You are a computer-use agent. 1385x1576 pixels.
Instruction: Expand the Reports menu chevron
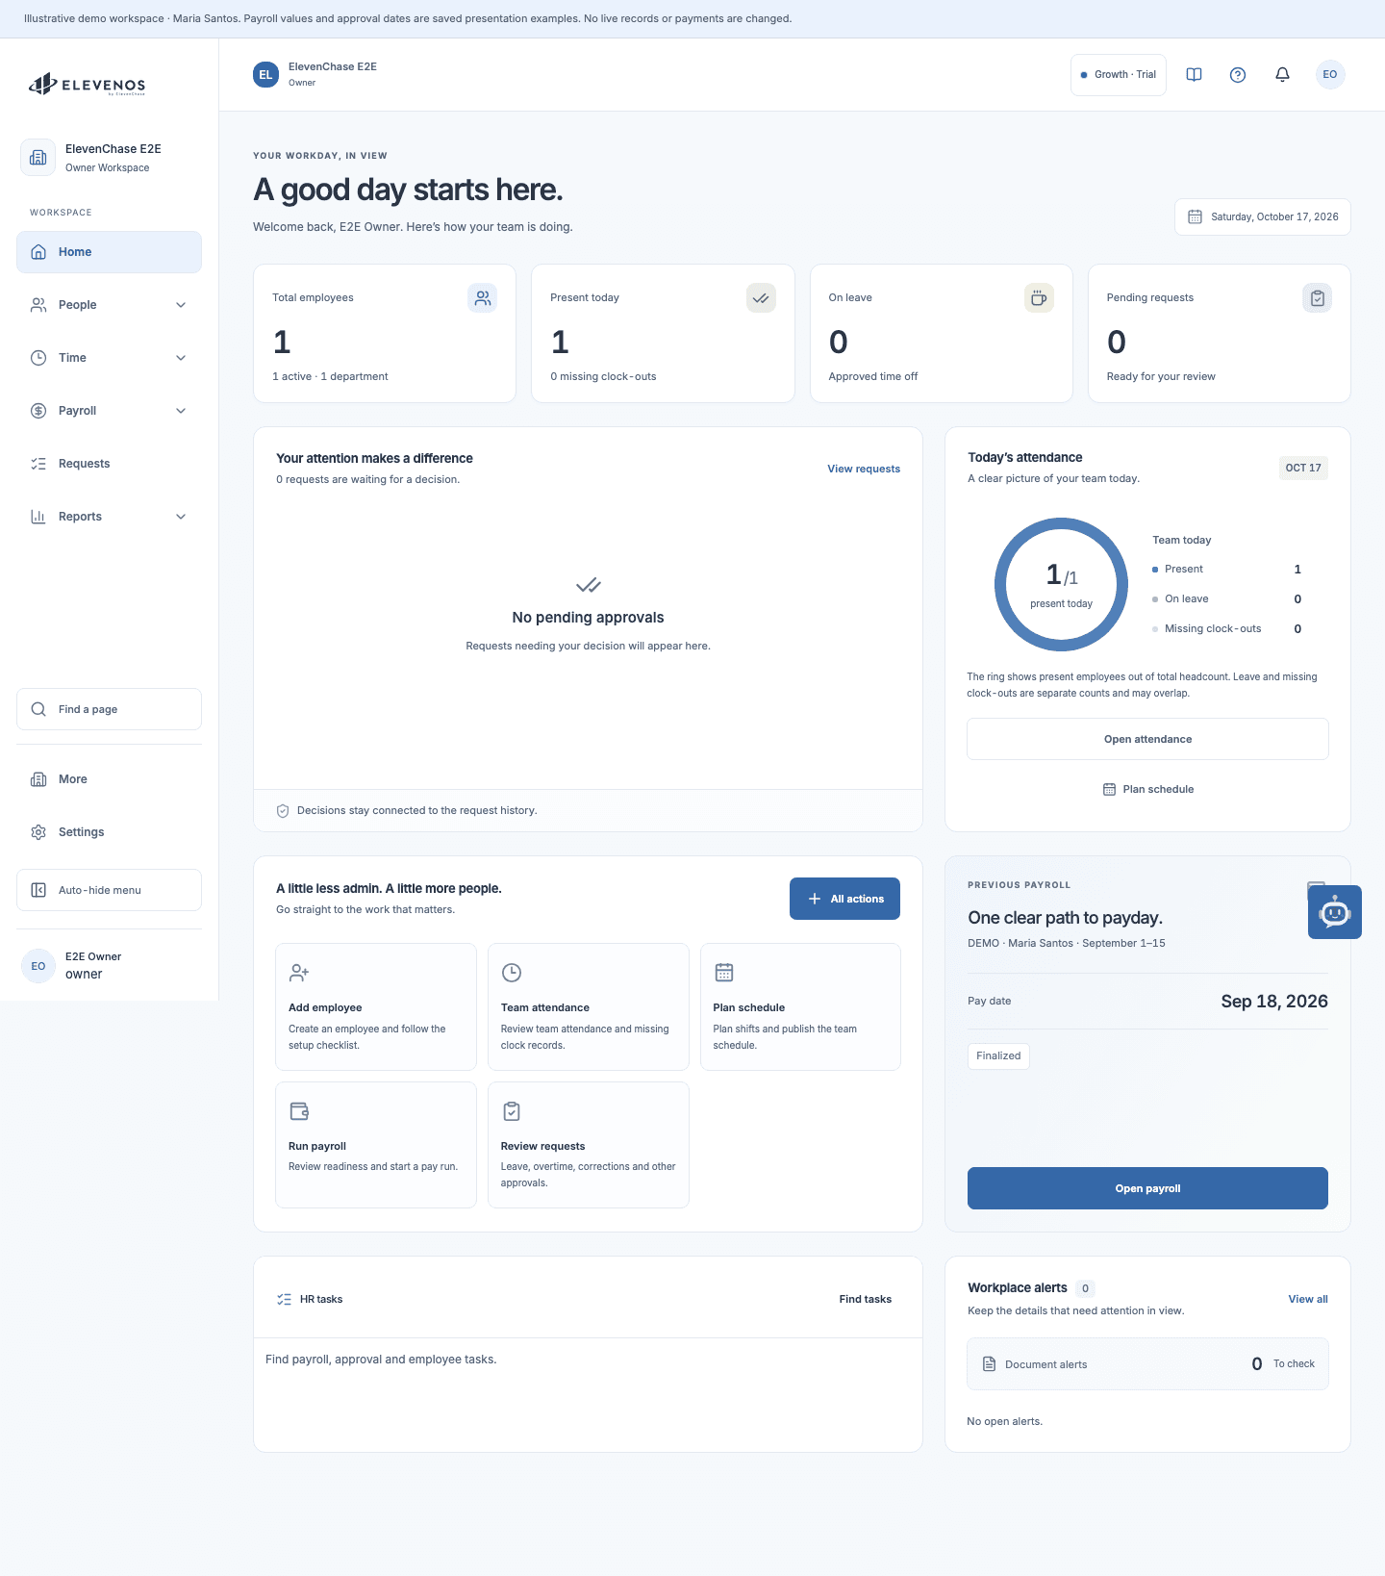click(x=181, y=517)
